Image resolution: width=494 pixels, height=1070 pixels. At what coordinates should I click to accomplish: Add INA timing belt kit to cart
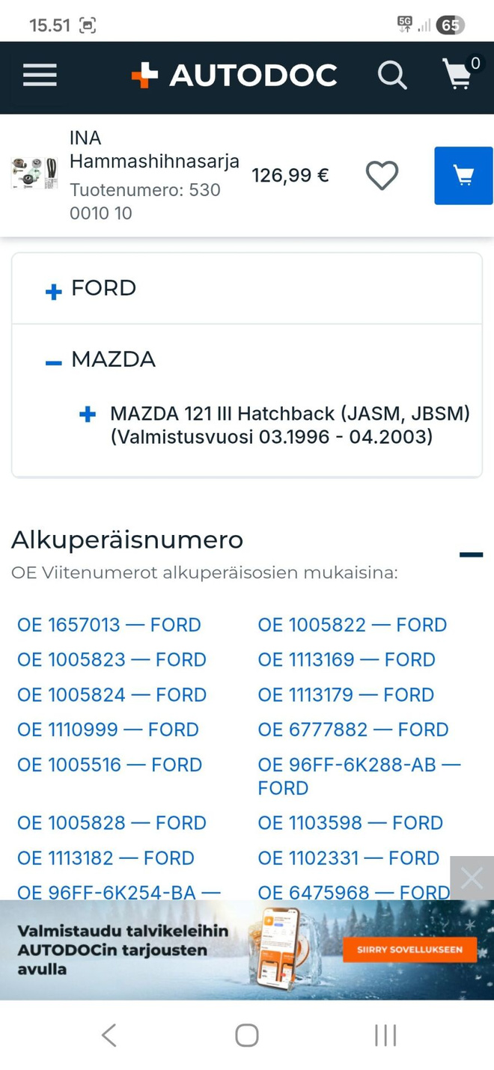(463, 176)
